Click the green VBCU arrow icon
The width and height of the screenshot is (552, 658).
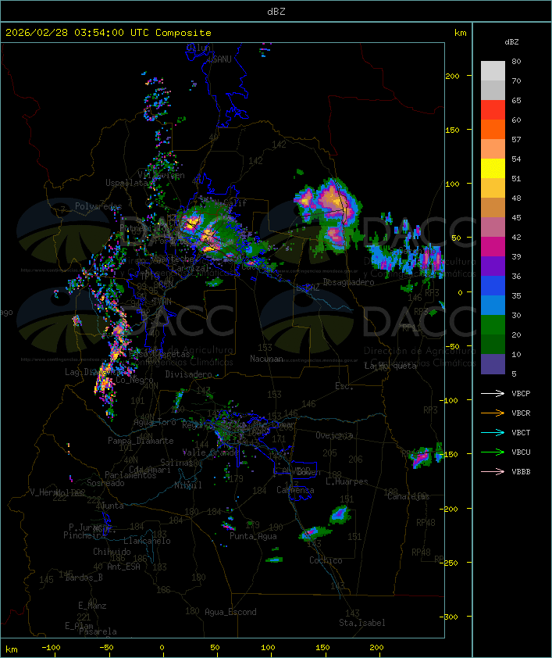(x=493, y=452)
